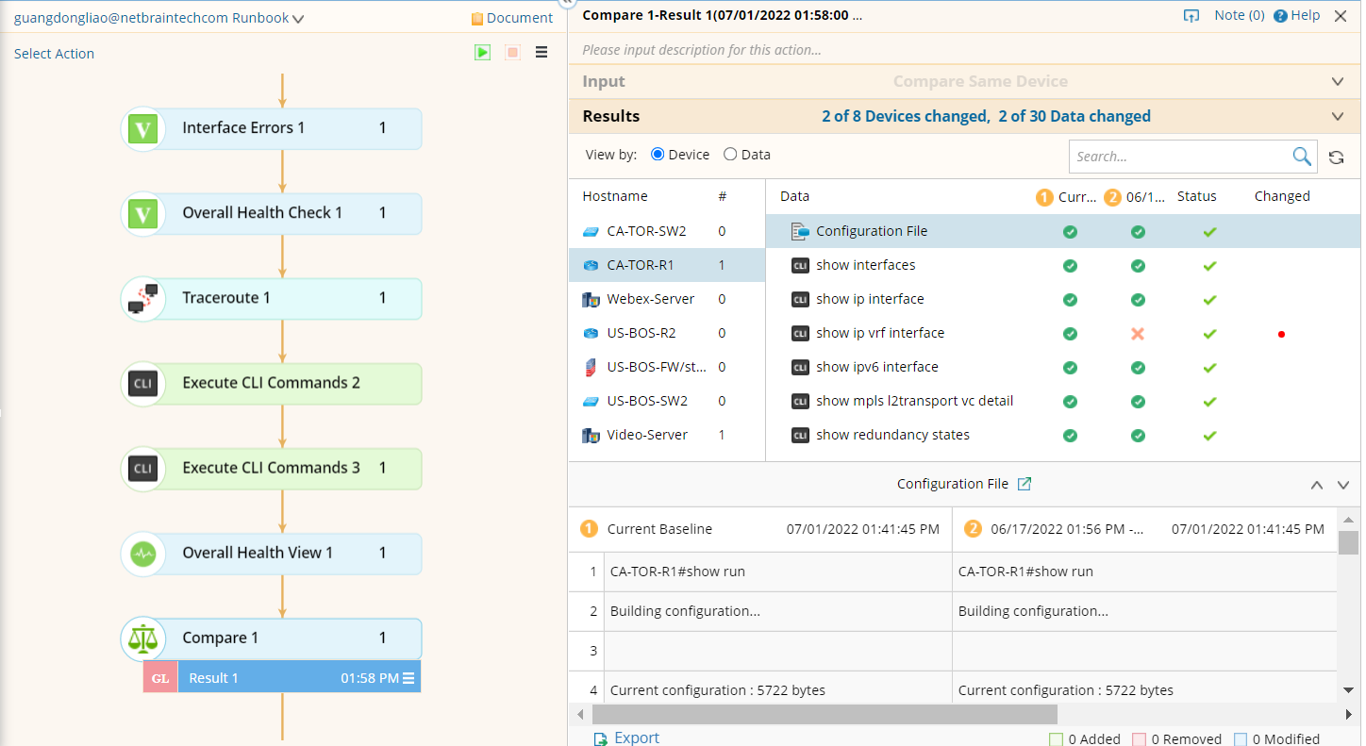1366x746 pixels.
Task: Click the Search input field
Action: pyautogui.click(x=1179, y=157)
